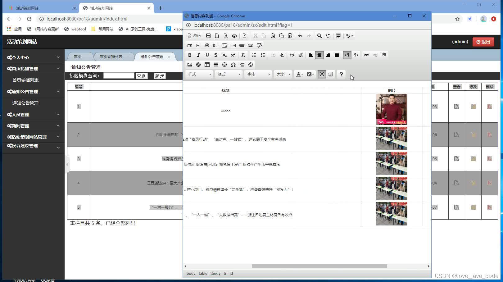Click the Print icon in editor toolbar
The image size is (503, 282).
[x=234, y=36]
